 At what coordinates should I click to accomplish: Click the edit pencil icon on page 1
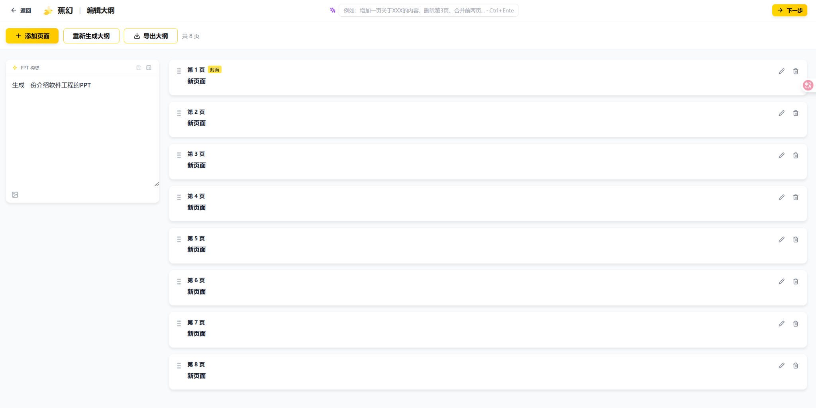point(781,71)
